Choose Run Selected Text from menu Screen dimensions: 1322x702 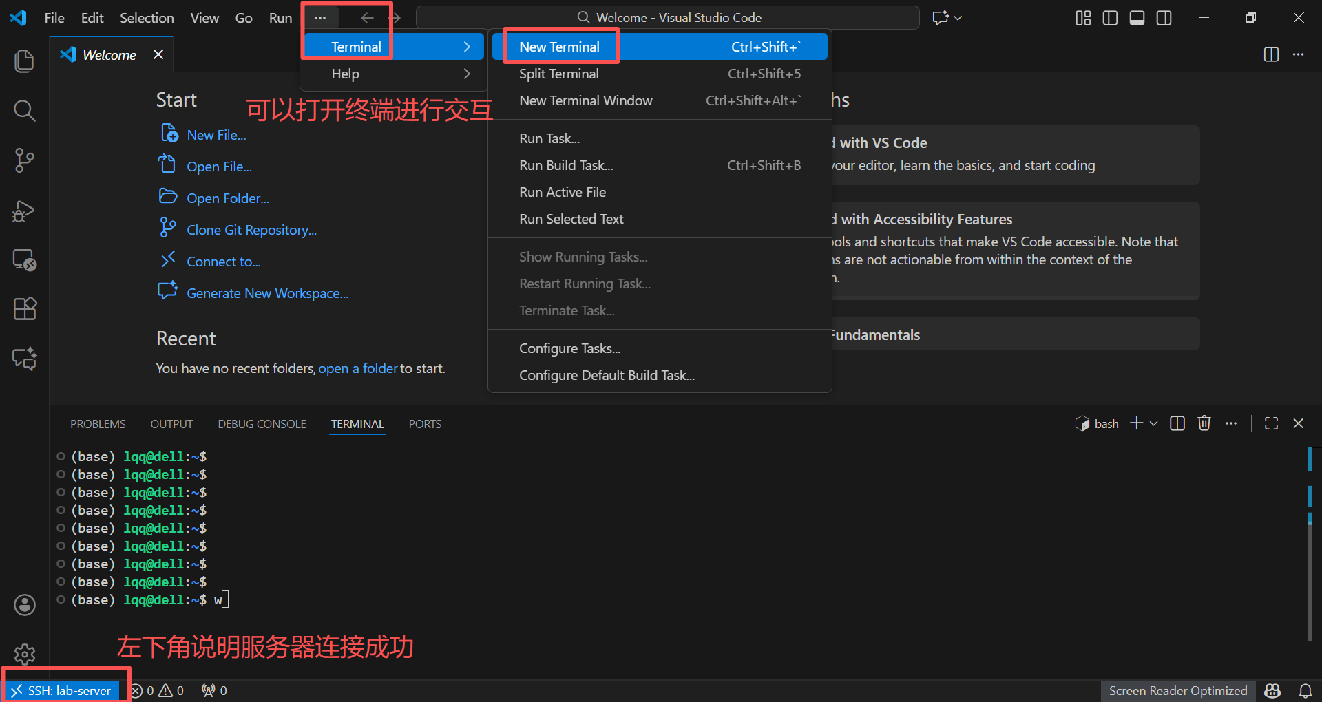tap(660, 219)
